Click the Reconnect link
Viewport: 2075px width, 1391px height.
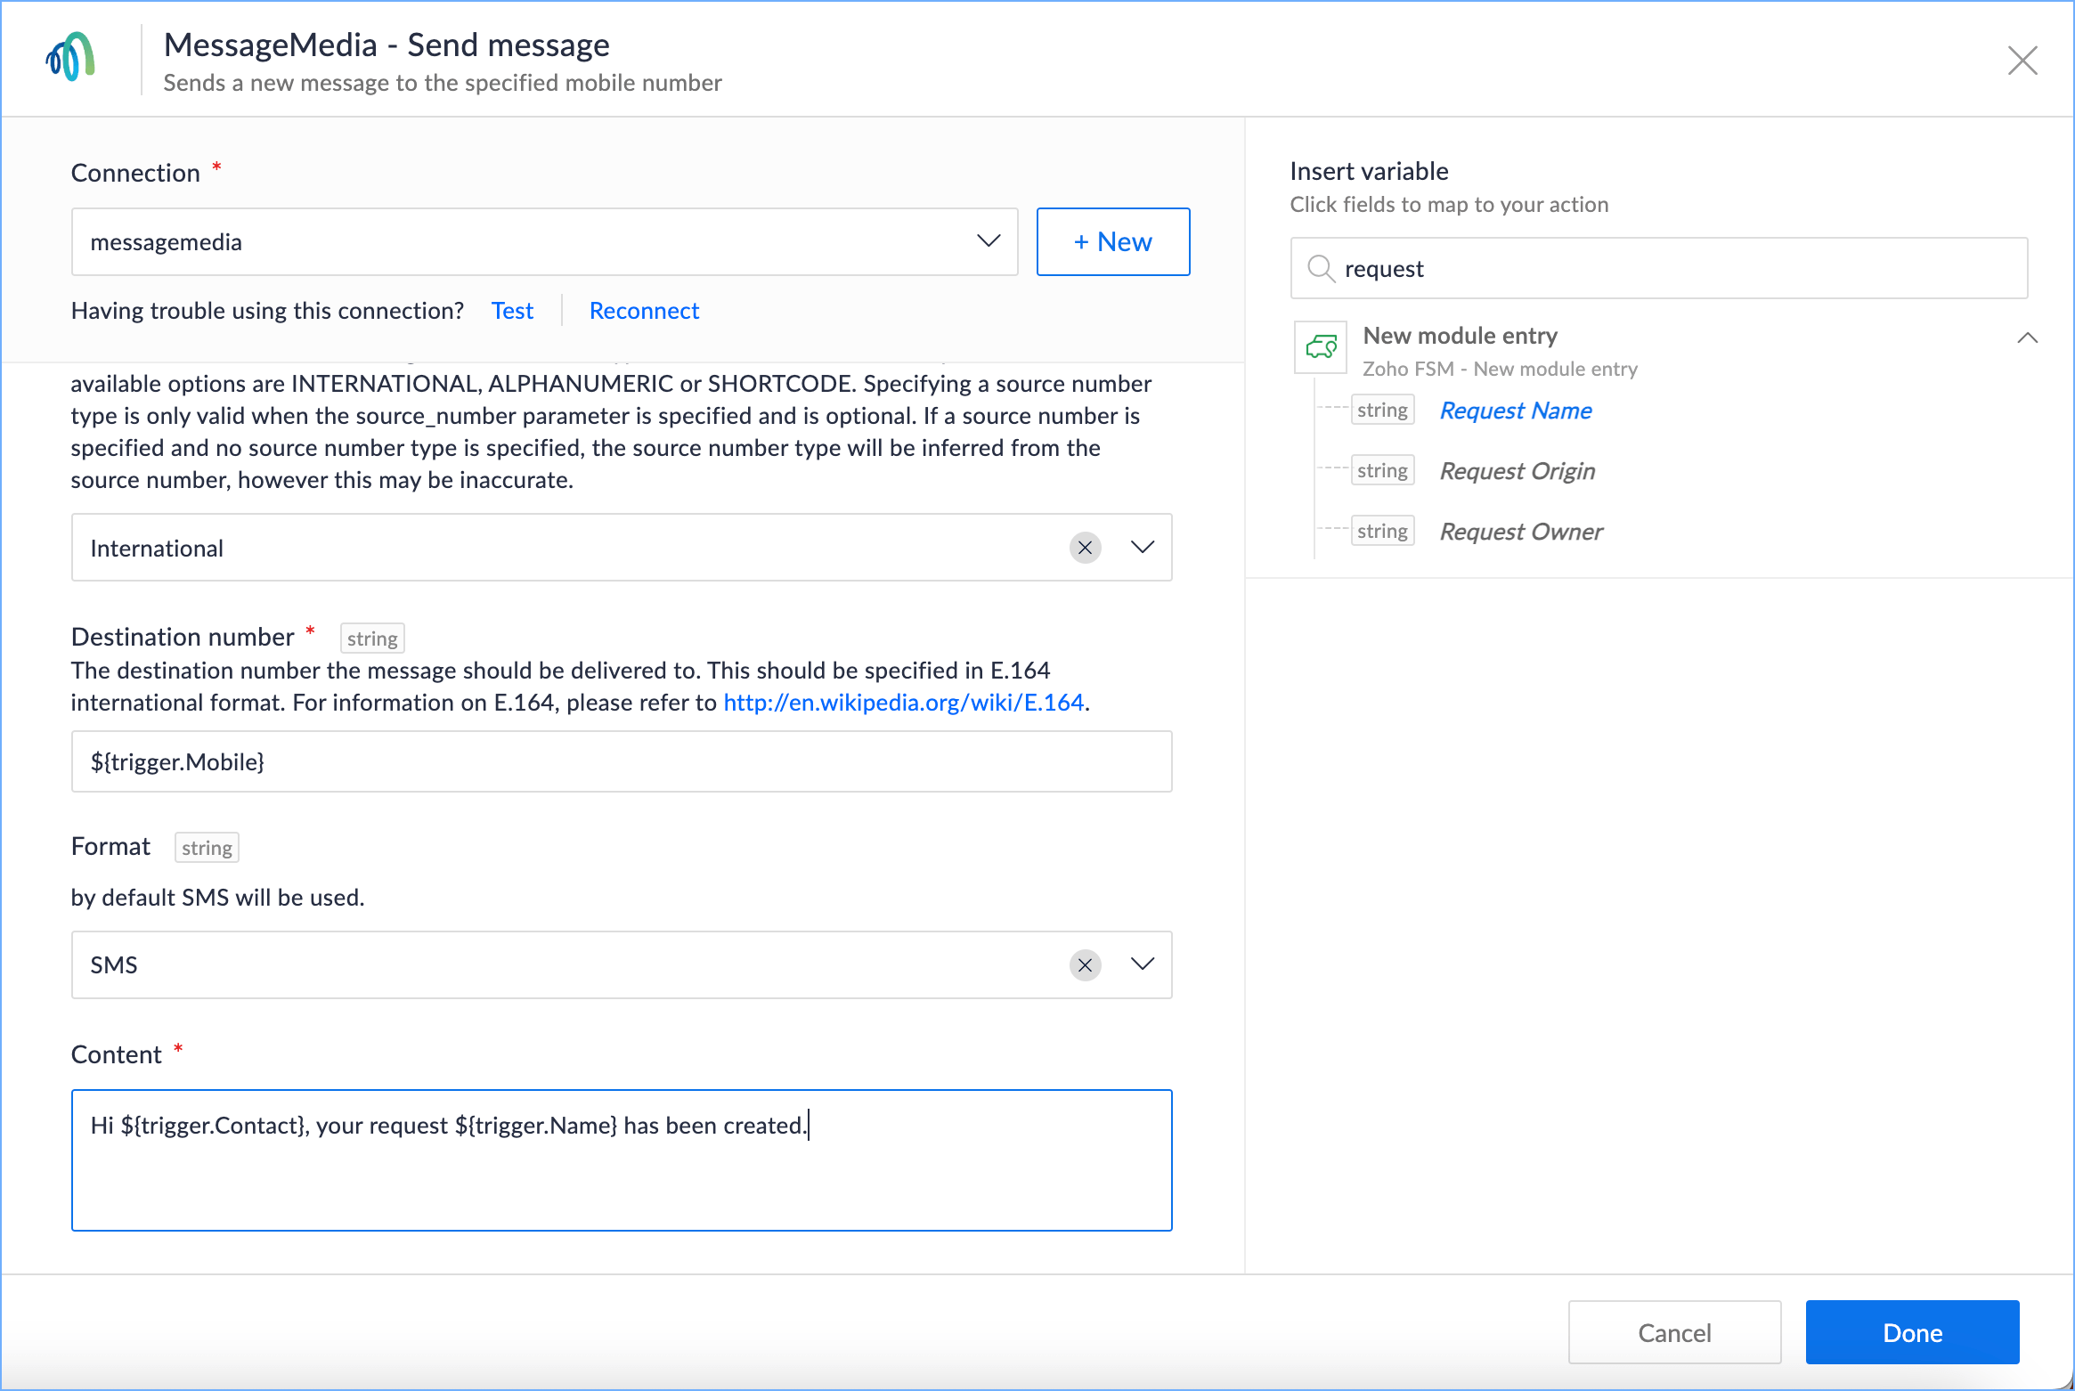644,311
